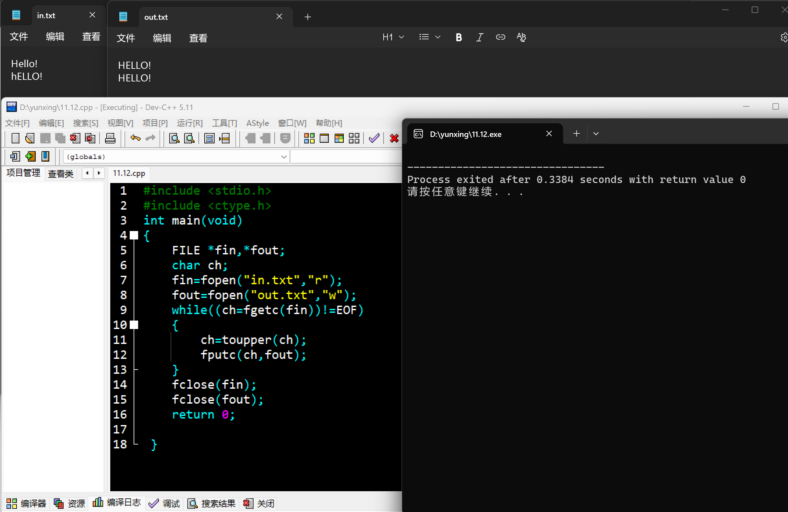Screen dimensions: 788x512
Task: Collapse the fold box at line 10
Action: pos(134,325)
